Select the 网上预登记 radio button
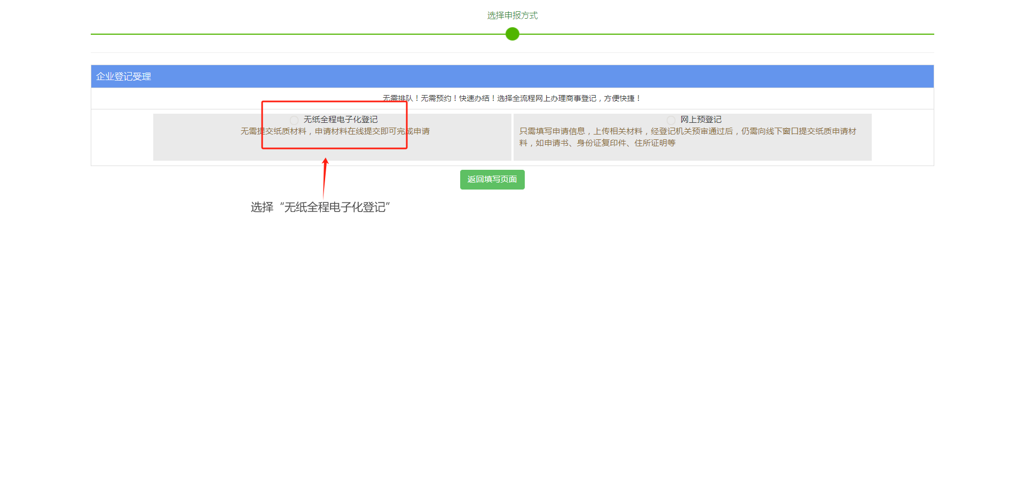 click(x=671, y=120)
